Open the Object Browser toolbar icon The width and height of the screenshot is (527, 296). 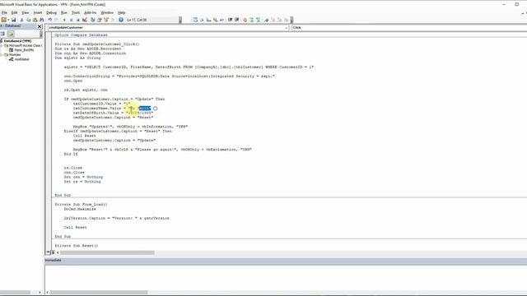(106, 20)
